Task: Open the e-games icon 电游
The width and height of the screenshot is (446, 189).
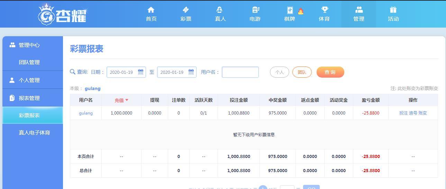Action: click(x=255, y=10)
